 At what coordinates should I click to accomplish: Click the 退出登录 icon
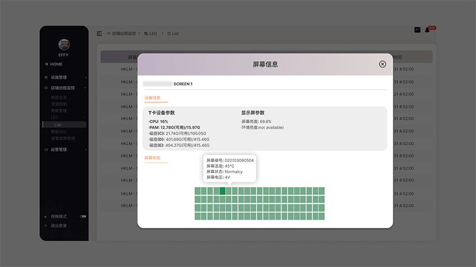pos(46,225)
